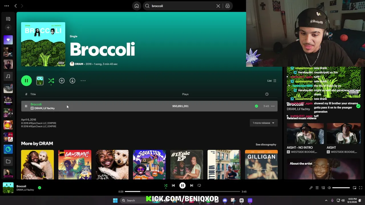The width and height of the screenshot is (365, 205).
Task: Pause playback in the bottom player bar
Action: click(x=182, y=186)
